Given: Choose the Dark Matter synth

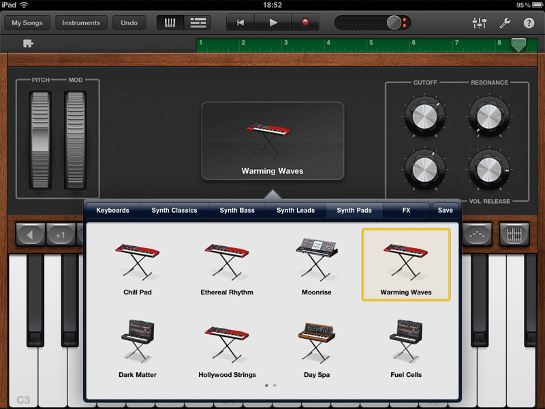Looking at the screenshot, I should click(138, 349).
